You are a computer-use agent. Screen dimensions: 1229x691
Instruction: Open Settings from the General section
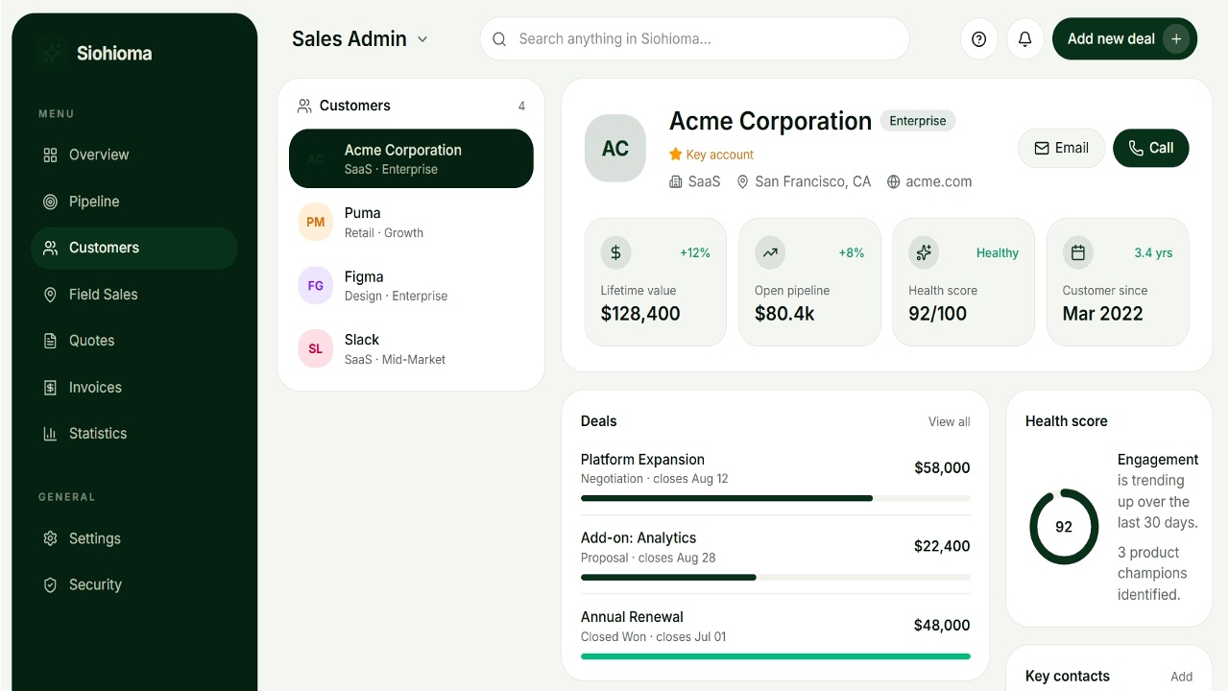tap(134, 538)
